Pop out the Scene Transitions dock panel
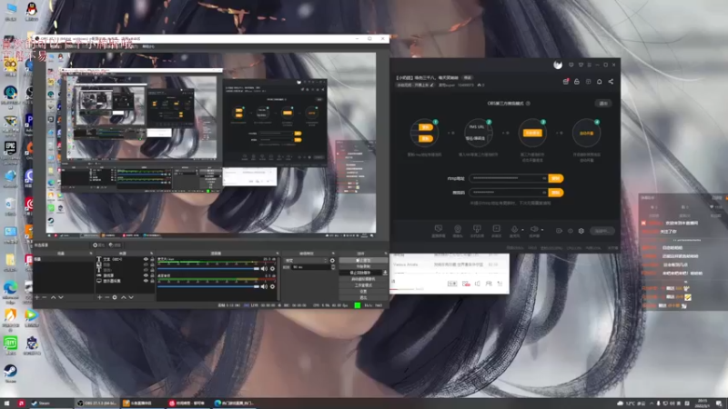 point(333,254)
